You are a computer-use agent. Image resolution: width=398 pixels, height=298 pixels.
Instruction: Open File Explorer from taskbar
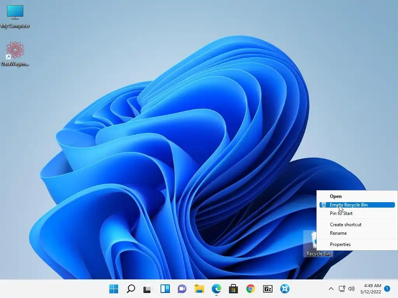[x=199, y=289]
